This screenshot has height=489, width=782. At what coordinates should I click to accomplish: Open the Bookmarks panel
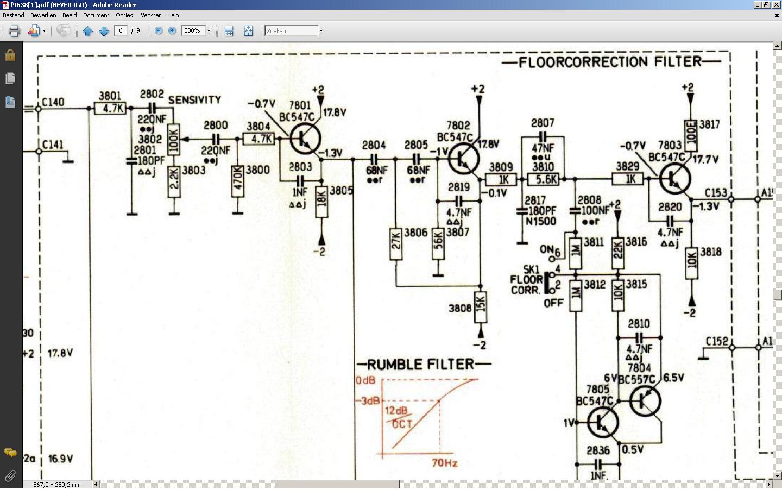coord(10,102)
